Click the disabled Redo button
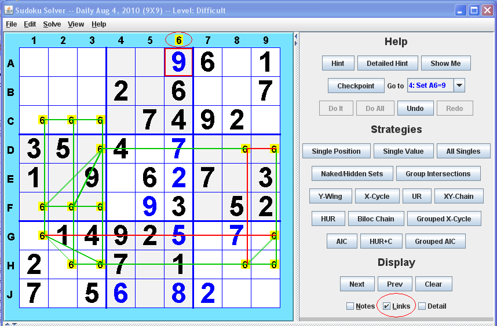This screenshot has height=326, width=497. tap(455, 108)
